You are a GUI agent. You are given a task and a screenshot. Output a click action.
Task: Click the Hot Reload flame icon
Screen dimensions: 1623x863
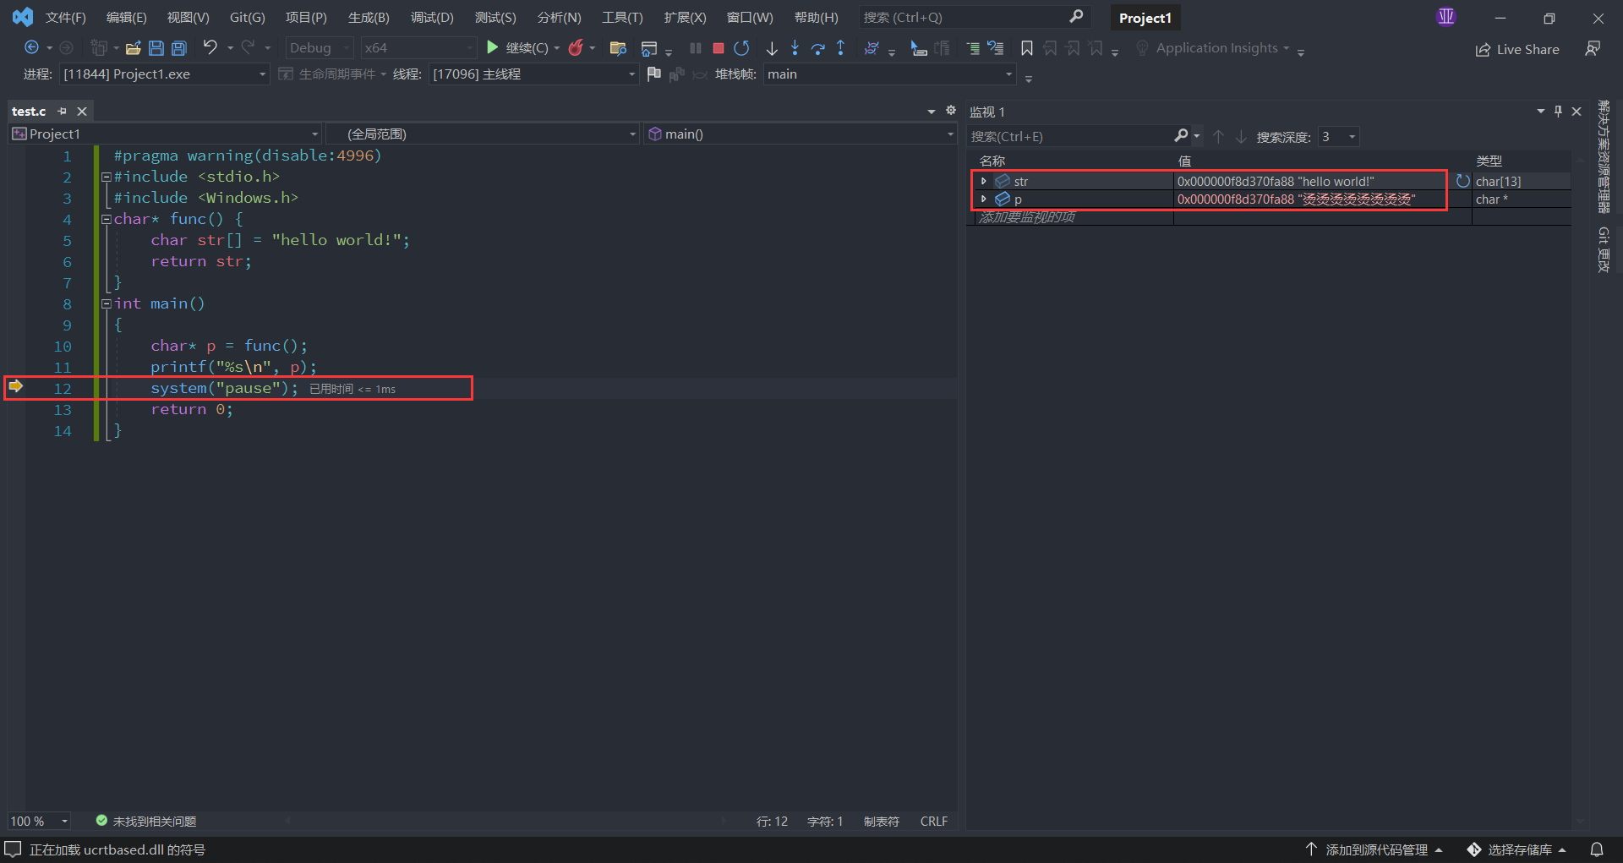[576, 48]
